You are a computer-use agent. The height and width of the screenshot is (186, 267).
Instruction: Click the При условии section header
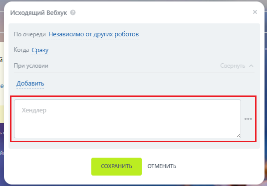coord(31,66)
